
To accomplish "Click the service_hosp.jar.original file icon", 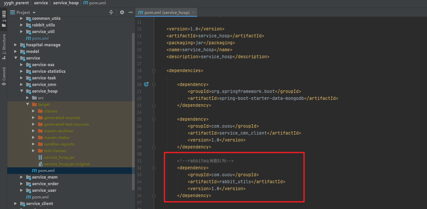I will (40, 164).
